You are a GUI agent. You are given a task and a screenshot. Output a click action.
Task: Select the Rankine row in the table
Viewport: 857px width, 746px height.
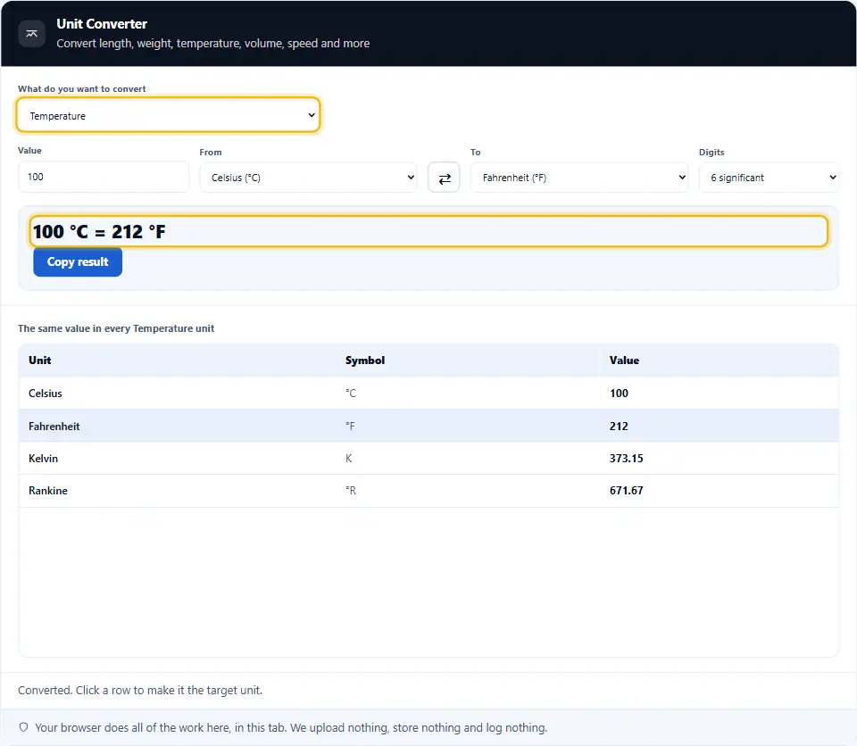(428, 491)
